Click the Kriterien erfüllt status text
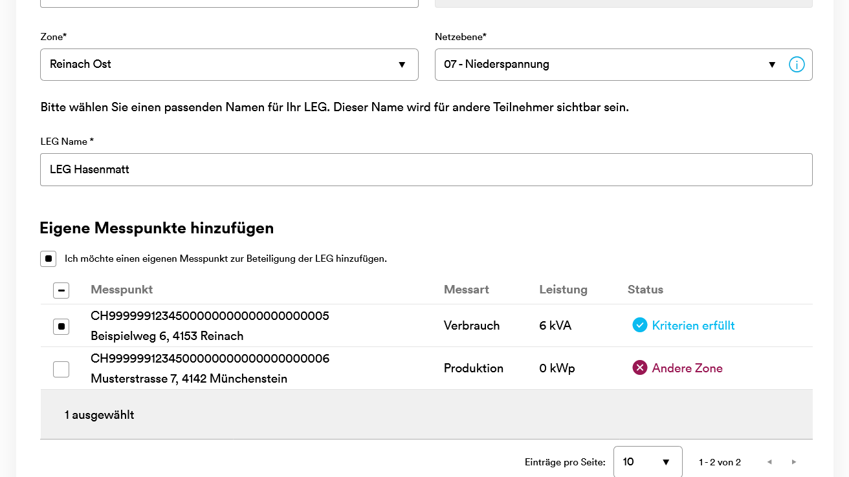849x477 pixels. click(x=693, y=325)
